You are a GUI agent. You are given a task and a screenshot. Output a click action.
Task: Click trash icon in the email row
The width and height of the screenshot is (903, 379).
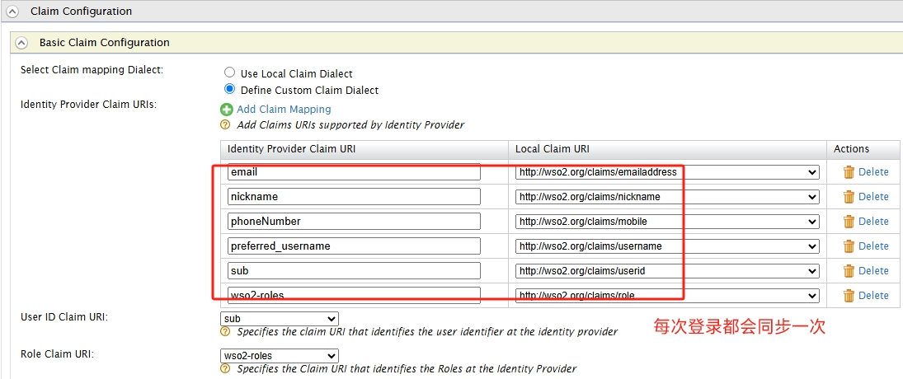pyautogui.click(x=849, y=172)
